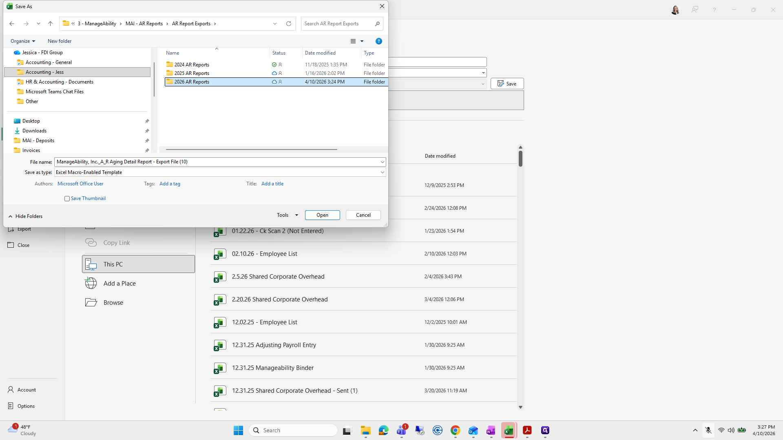The height and width of the screenshot is (440, 783).
Task: Open OneNote from the taskbar
Action: click(x=491, y=430)
